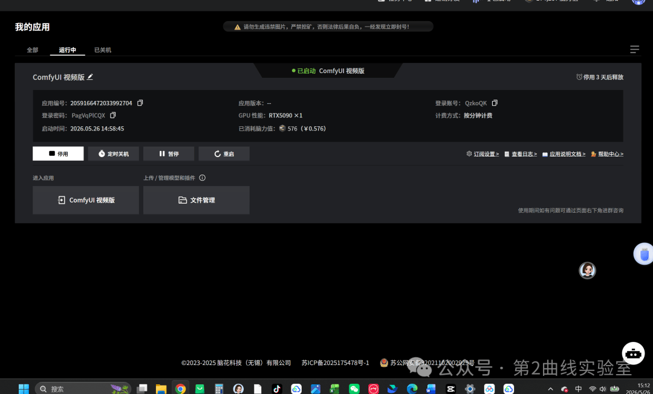Switch to the 已关机 tab
The width and height of the screenshot is (653, 394).
pos(102,50)
